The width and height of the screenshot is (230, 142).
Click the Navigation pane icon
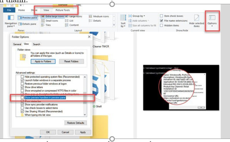coord(11,18)
